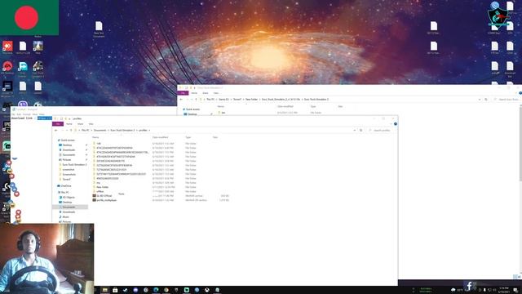Open Format menu in Notepad window

click(27, 114)
